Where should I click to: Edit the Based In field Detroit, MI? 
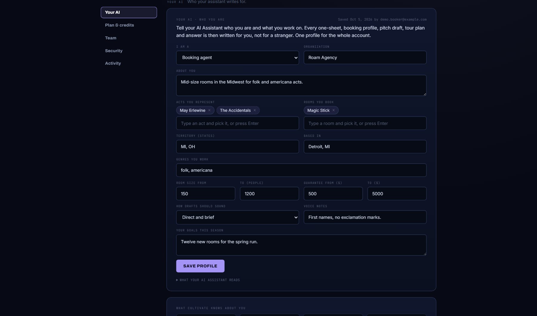[365, 147]
